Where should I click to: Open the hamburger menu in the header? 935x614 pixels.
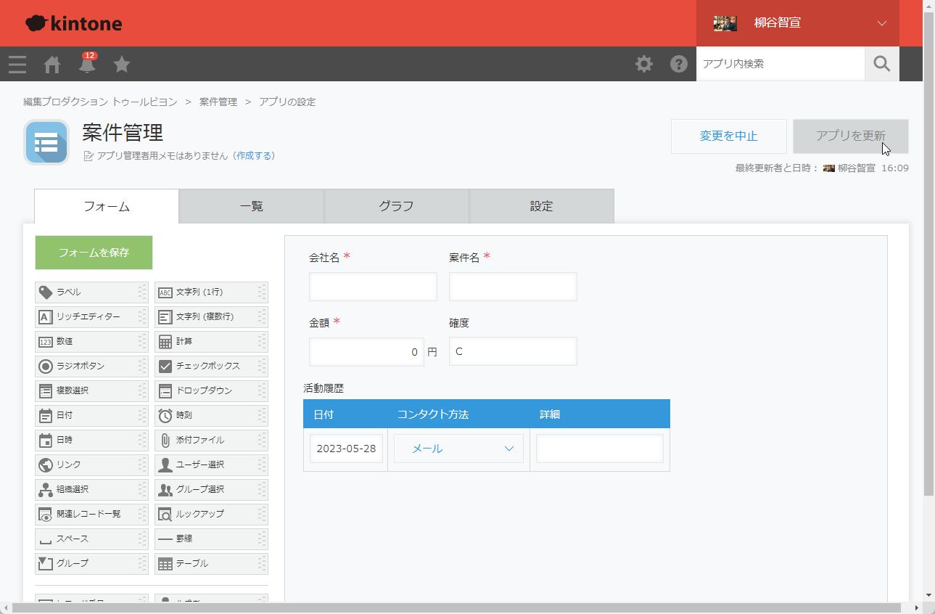pos(17,65)
